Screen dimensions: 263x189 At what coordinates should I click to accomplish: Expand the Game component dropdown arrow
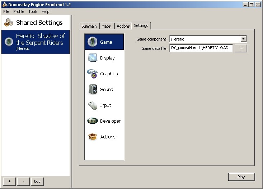tap(244, 39)
